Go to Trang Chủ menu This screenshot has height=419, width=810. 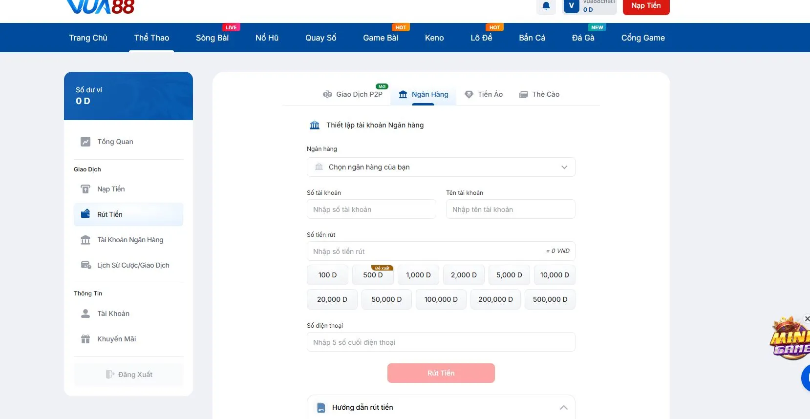pos(88,38)
